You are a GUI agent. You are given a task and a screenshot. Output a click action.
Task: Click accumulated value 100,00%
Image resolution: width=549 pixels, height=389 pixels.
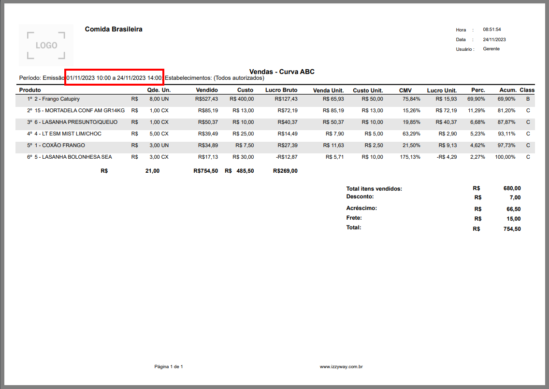(505, 157)
